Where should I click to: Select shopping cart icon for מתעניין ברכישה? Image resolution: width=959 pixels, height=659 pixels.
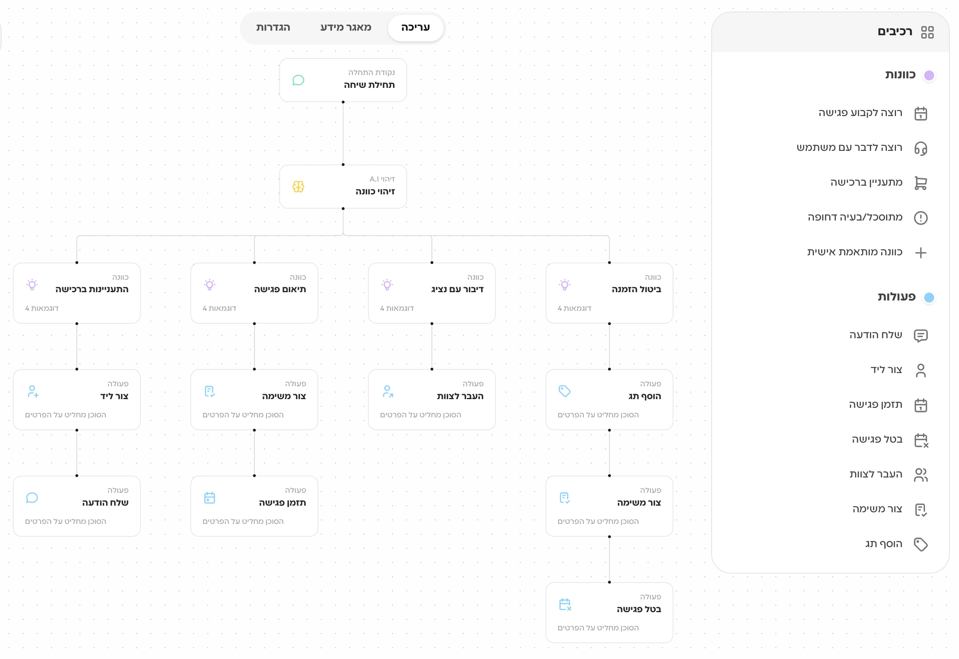[920, 183]
